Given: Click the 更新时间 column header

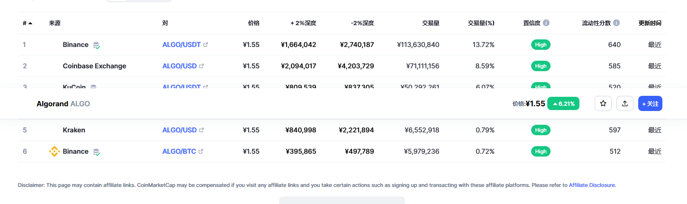Looking at the screenshot, I should click(x=650, y=23).
